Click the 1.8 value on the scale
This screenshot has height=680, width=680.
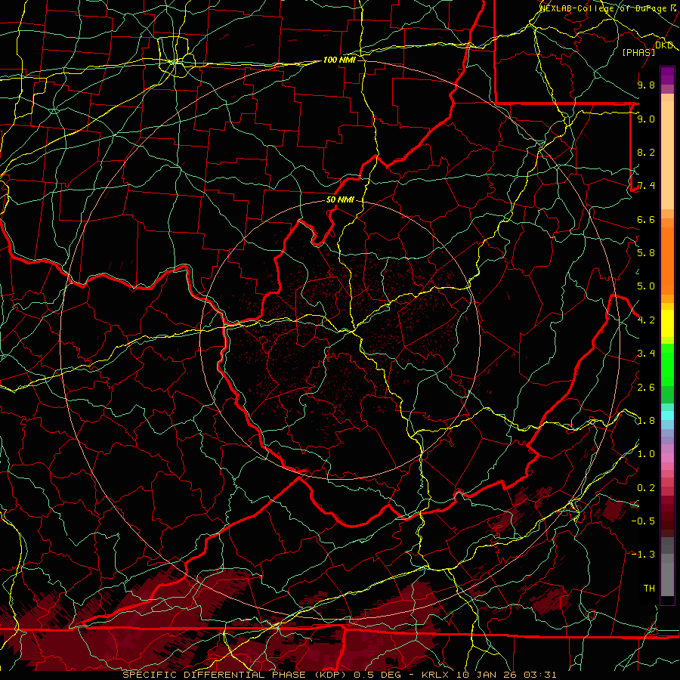646,421
